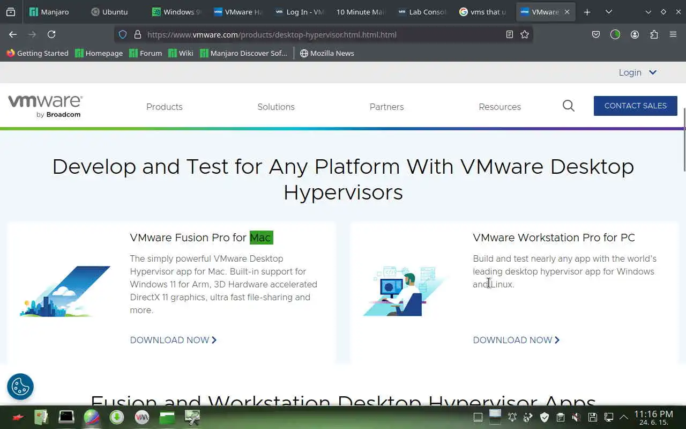The width and height of the screenshot is (686, 429).
Task: Open tracking protection shield icon
Action: click(123, 34)
